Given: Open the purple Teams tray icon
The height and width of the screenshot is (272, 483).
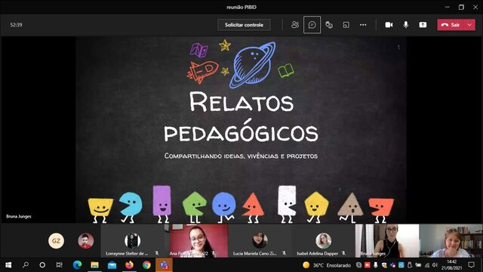Looking at the screenshot, I should (392, 265).
